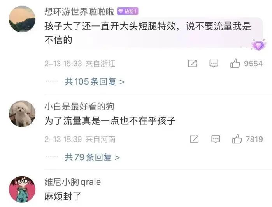
Task: Reply to the 为了流量 comment
Action: click(216, 140)
